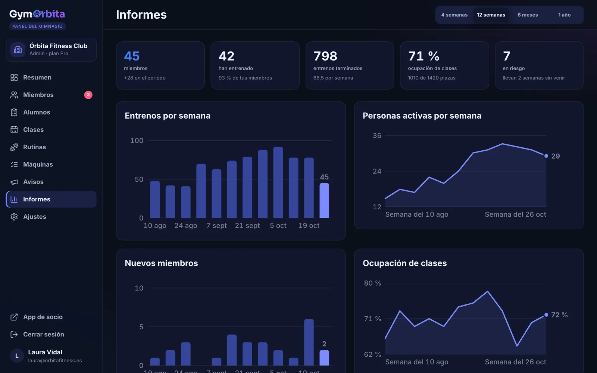The height and width of the screenshot is (373, 597).
Task: Click the Resumen dashboard icon
Action: coord(14,77)
